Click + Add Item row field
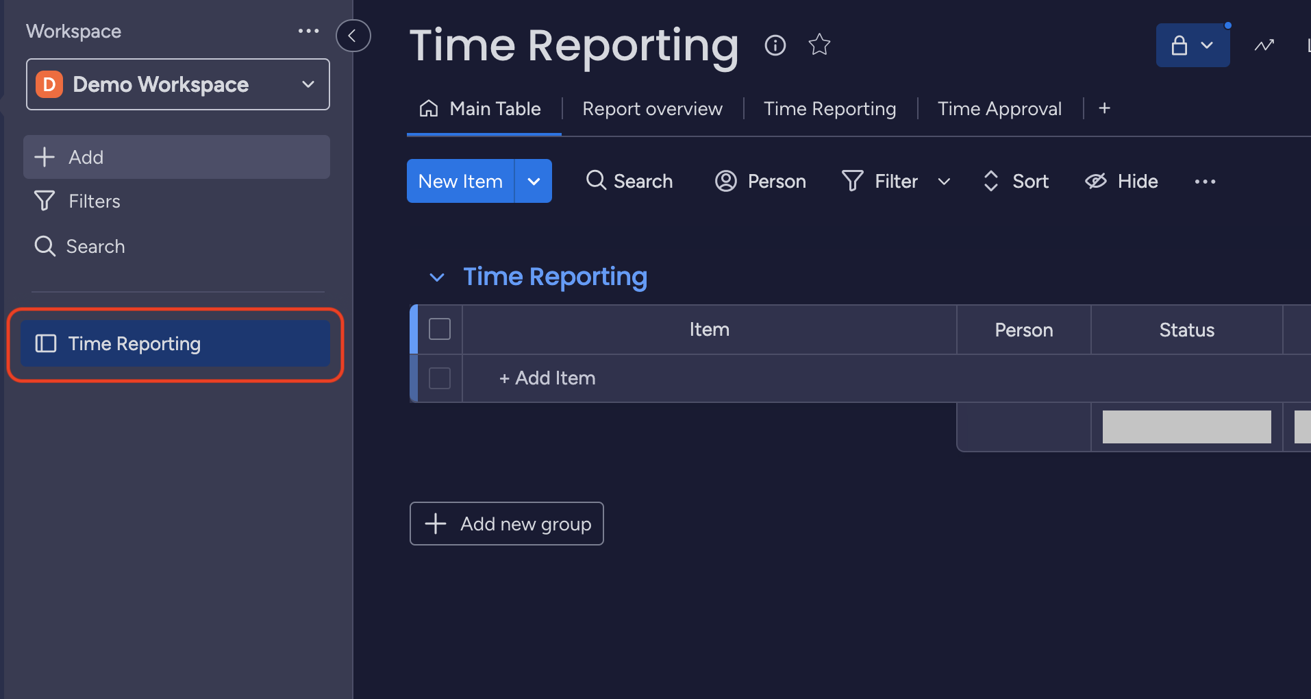The image size is (1311, 699). [547, 378]
